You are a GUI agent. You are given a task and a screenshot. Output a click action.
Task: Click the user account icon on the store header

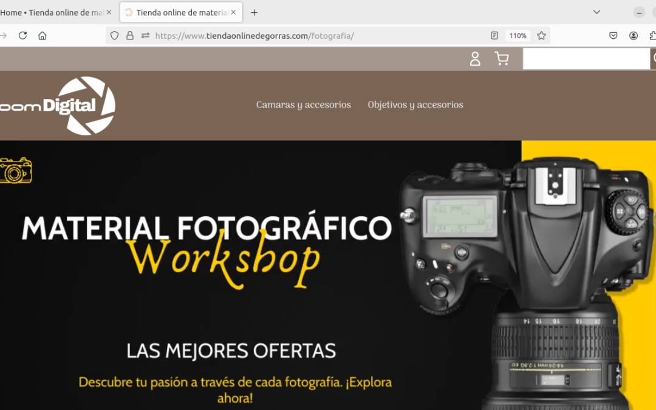coord(474,58)
